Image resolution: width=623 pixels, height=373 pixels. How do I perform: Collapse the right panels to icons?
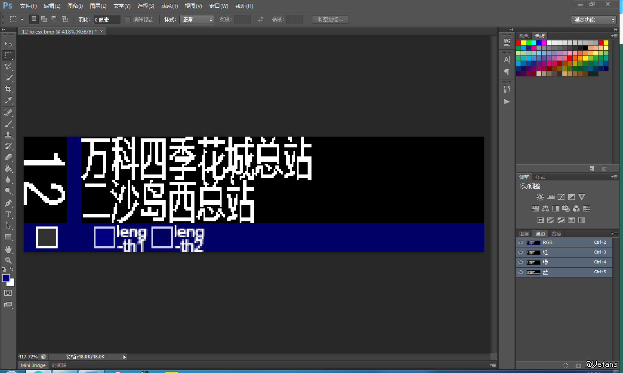click(616, 30)
